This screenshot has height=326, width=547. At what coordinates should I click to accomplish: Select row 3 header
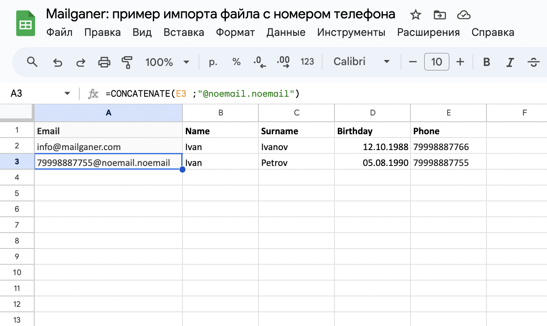click(x=17, y=162)
